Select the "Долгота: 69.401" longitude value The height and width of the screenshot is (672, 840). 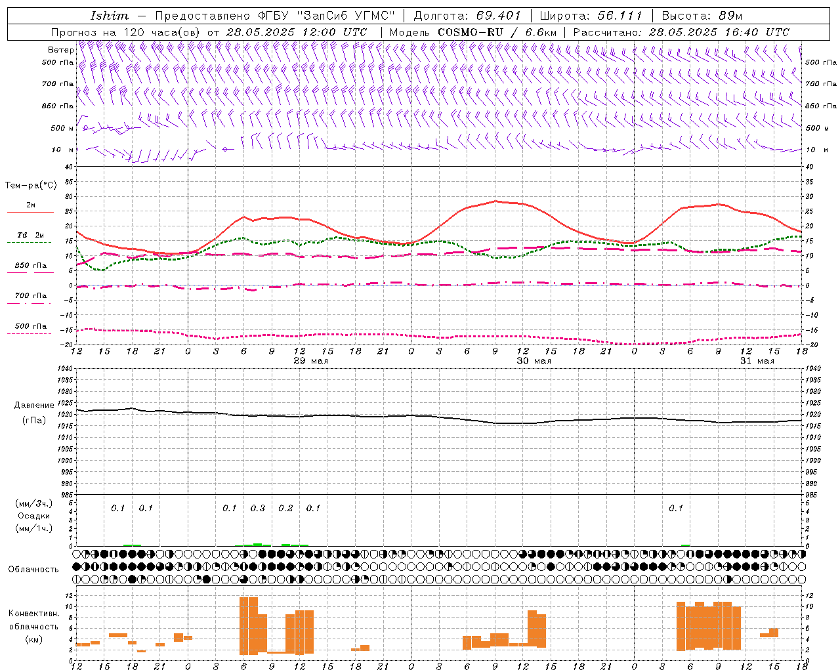tap(467, 16)
